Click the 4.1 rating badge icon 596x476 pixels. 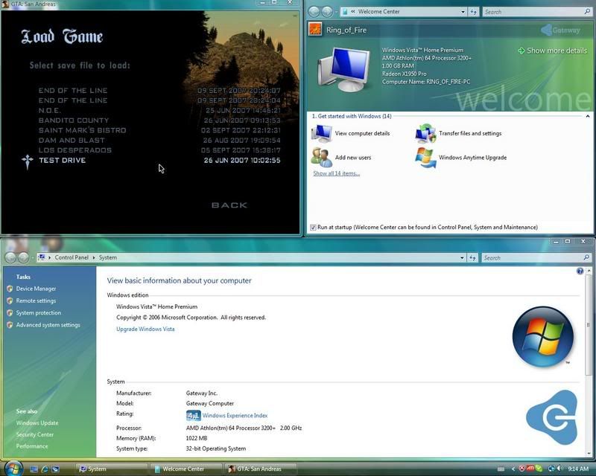click(193, 416)
